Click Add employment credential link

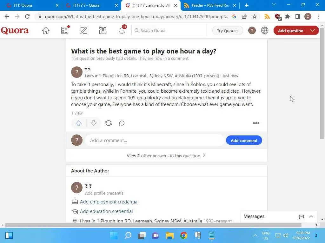[109, 202]
